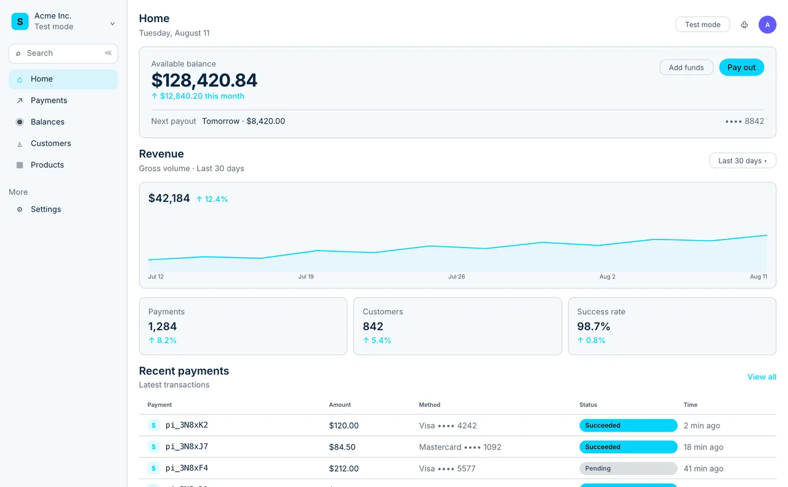
Task: Click the 18 min ago time cell
Action: coord(704,447)
